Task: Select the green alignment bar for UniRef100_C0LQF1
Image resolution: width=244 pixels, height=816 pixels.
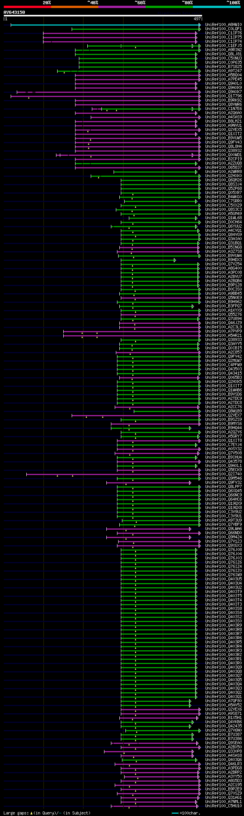Action: point(136,29)
